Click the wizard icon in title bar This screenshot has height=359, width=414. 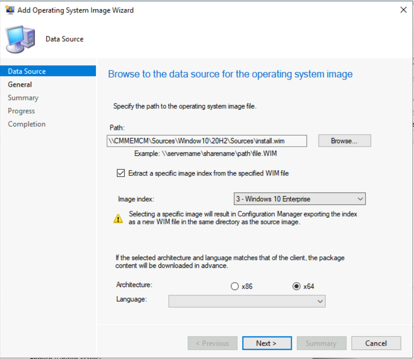point(10,10)
